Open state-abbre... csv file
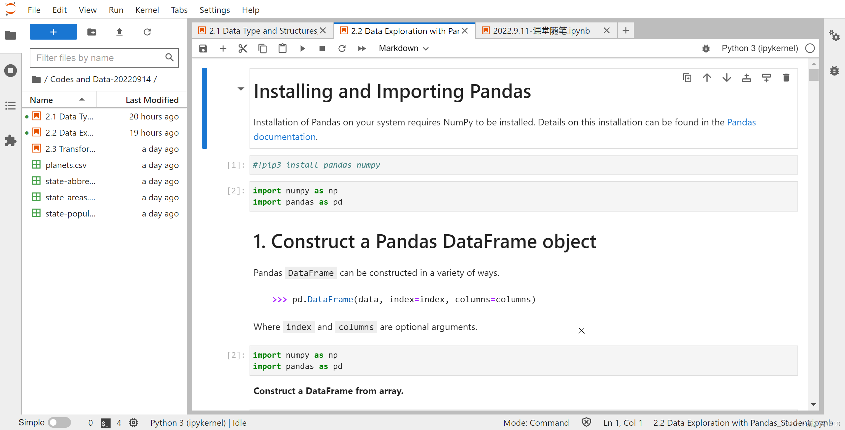Image resolution: width=845 pixels, height=430 pixels. tap(104, 181)
